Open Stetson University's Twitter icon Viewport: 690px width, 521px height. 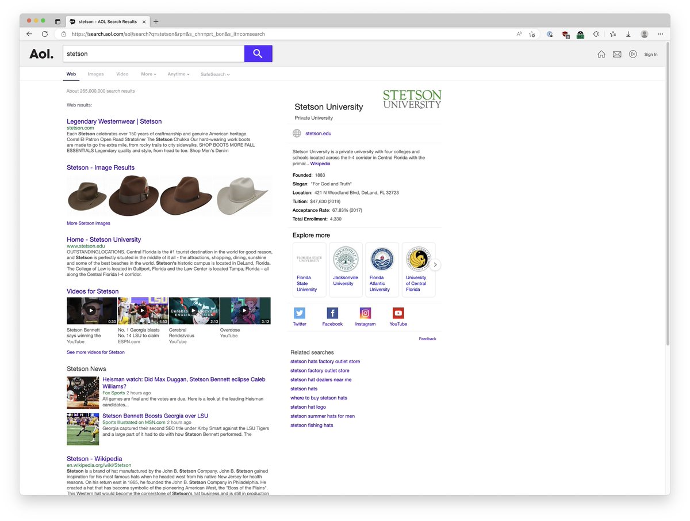point(300,313)
